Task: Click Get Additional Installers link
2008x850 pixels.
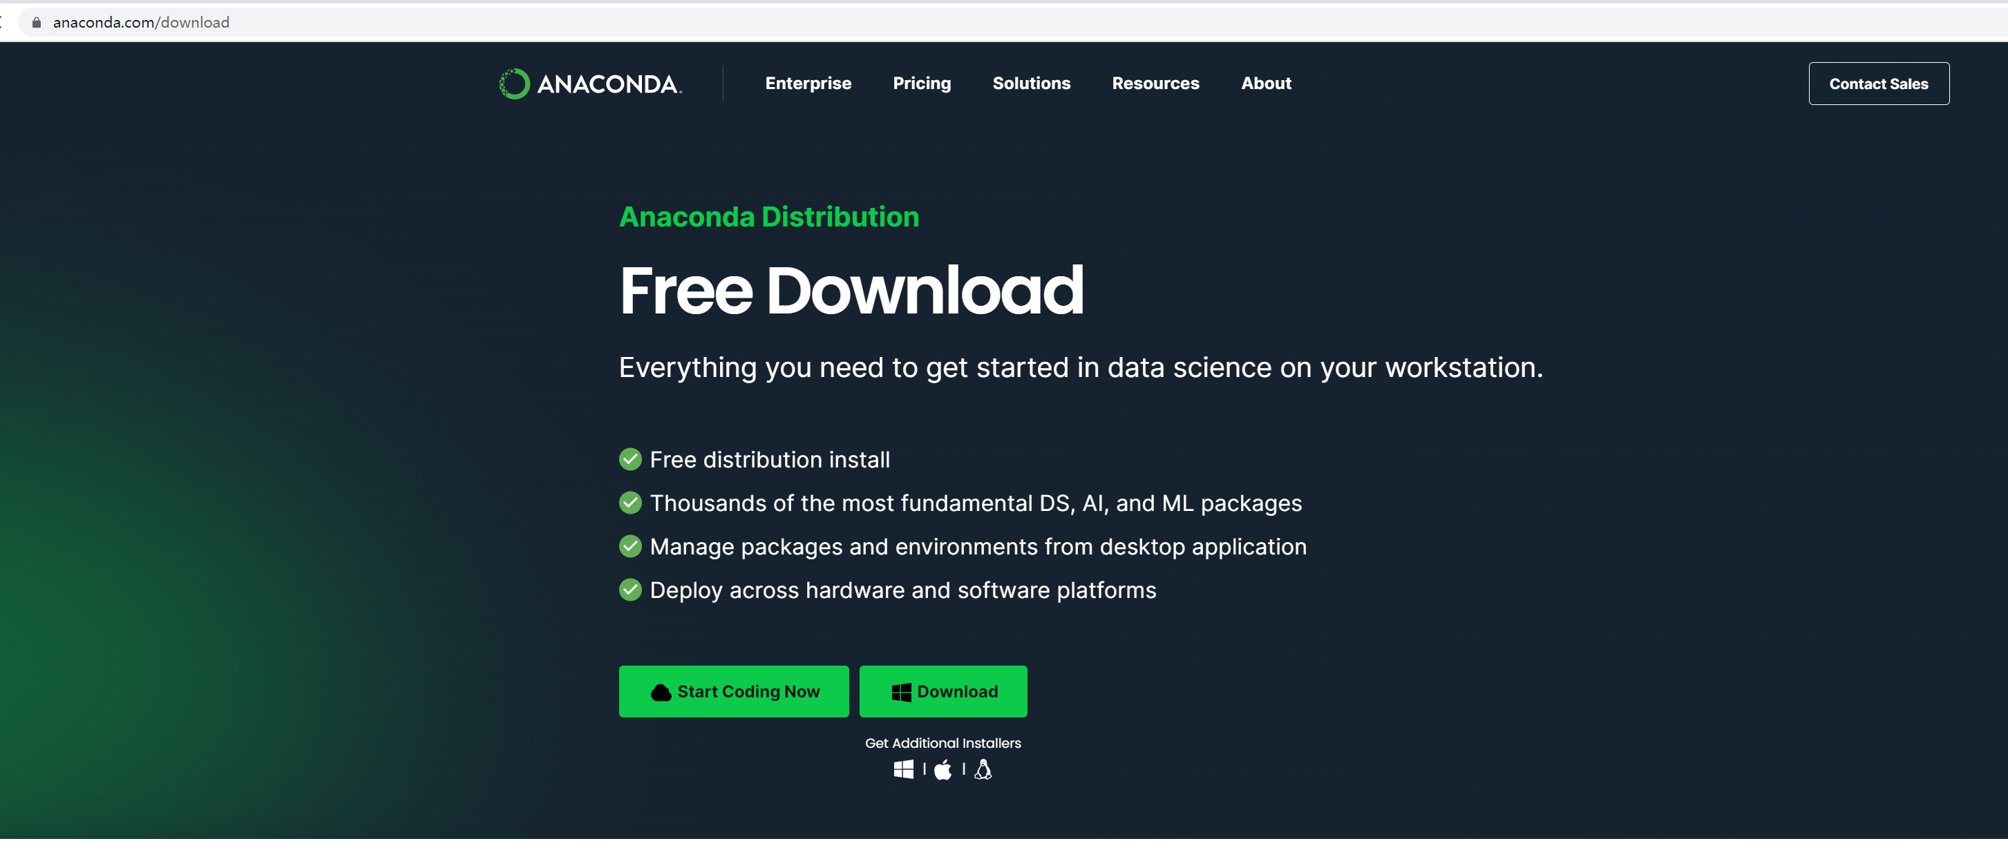Action: click(943, 742)
